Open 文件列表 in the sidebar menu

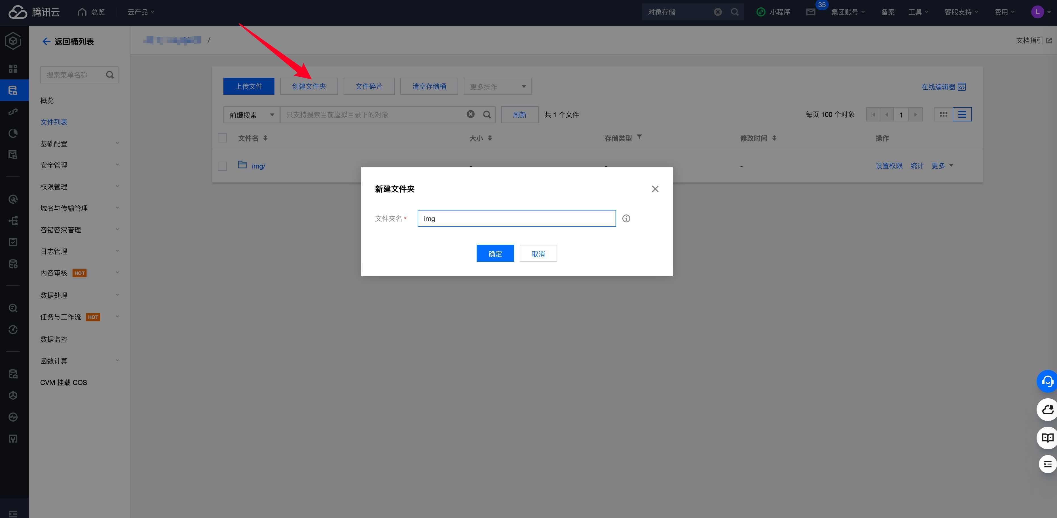tap(54, 122)
